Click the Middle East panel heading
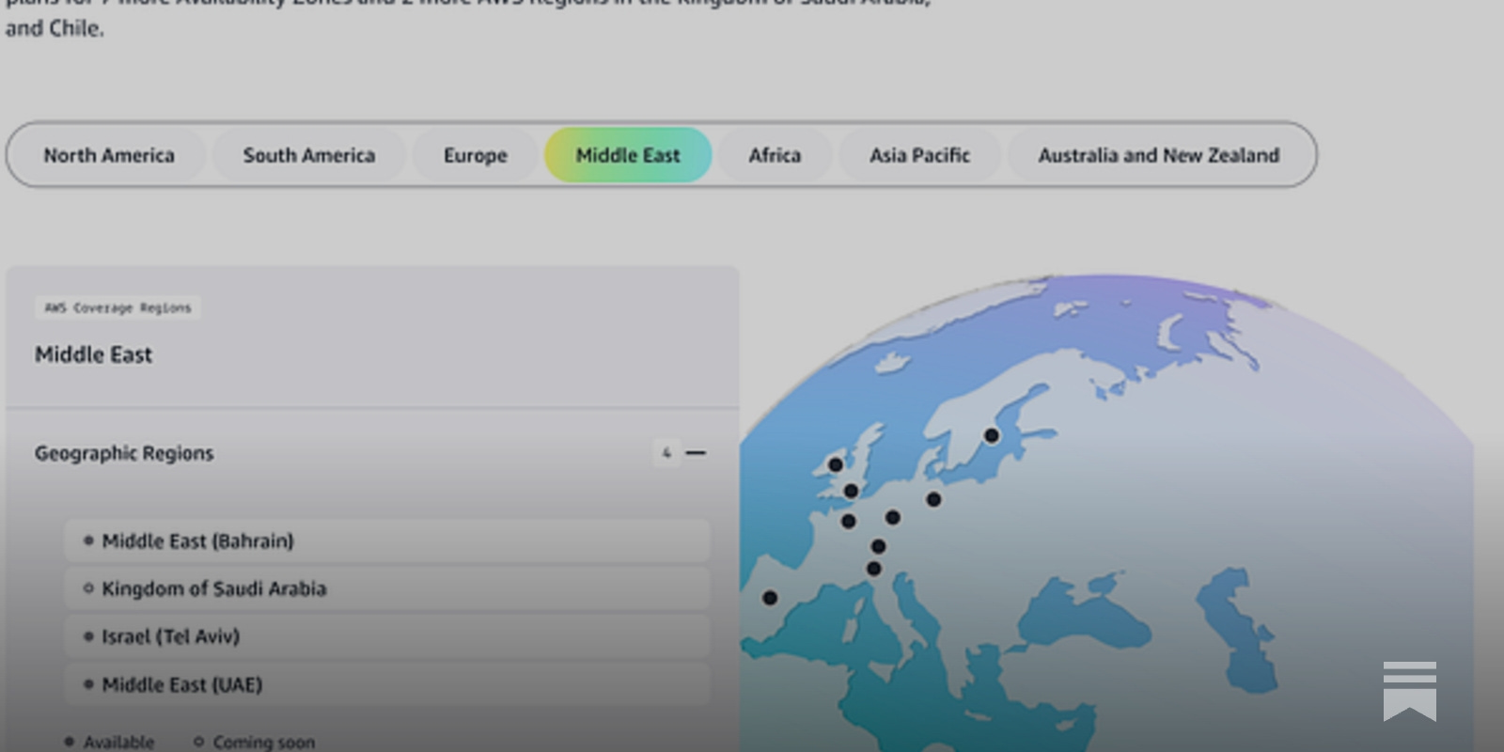Viewport: 1504px width, 752px height. click(93, 354)
